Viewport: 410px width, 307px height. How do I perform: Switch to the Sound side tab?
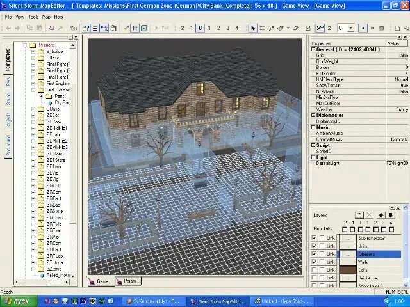tap(8, 98)
